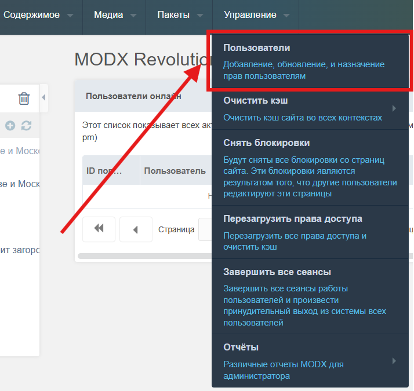Go to first page of users grid
The image size is (414, 391).
tap(99, 229)
